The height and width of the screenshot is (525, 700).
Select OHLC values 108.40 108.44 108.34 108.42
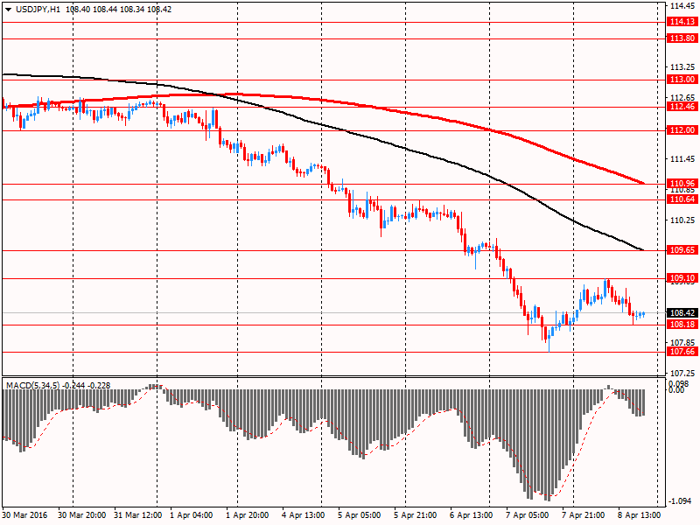click(x=118, y=10)
